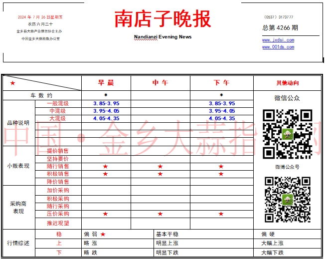
Task: Click the 随行采购 row label
Action: pos(58,206)
